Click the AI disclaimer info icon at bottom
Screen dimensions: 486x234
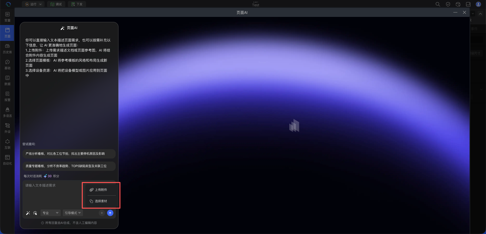(x=43, y=223)
